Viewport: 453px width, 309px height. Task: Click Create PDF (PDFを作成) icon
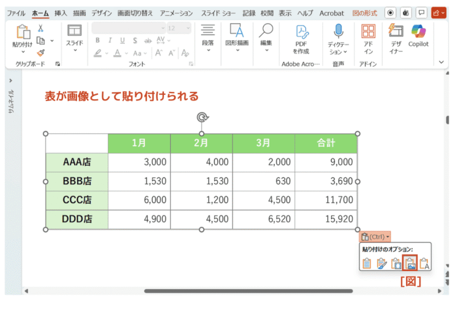click(301, 32)
